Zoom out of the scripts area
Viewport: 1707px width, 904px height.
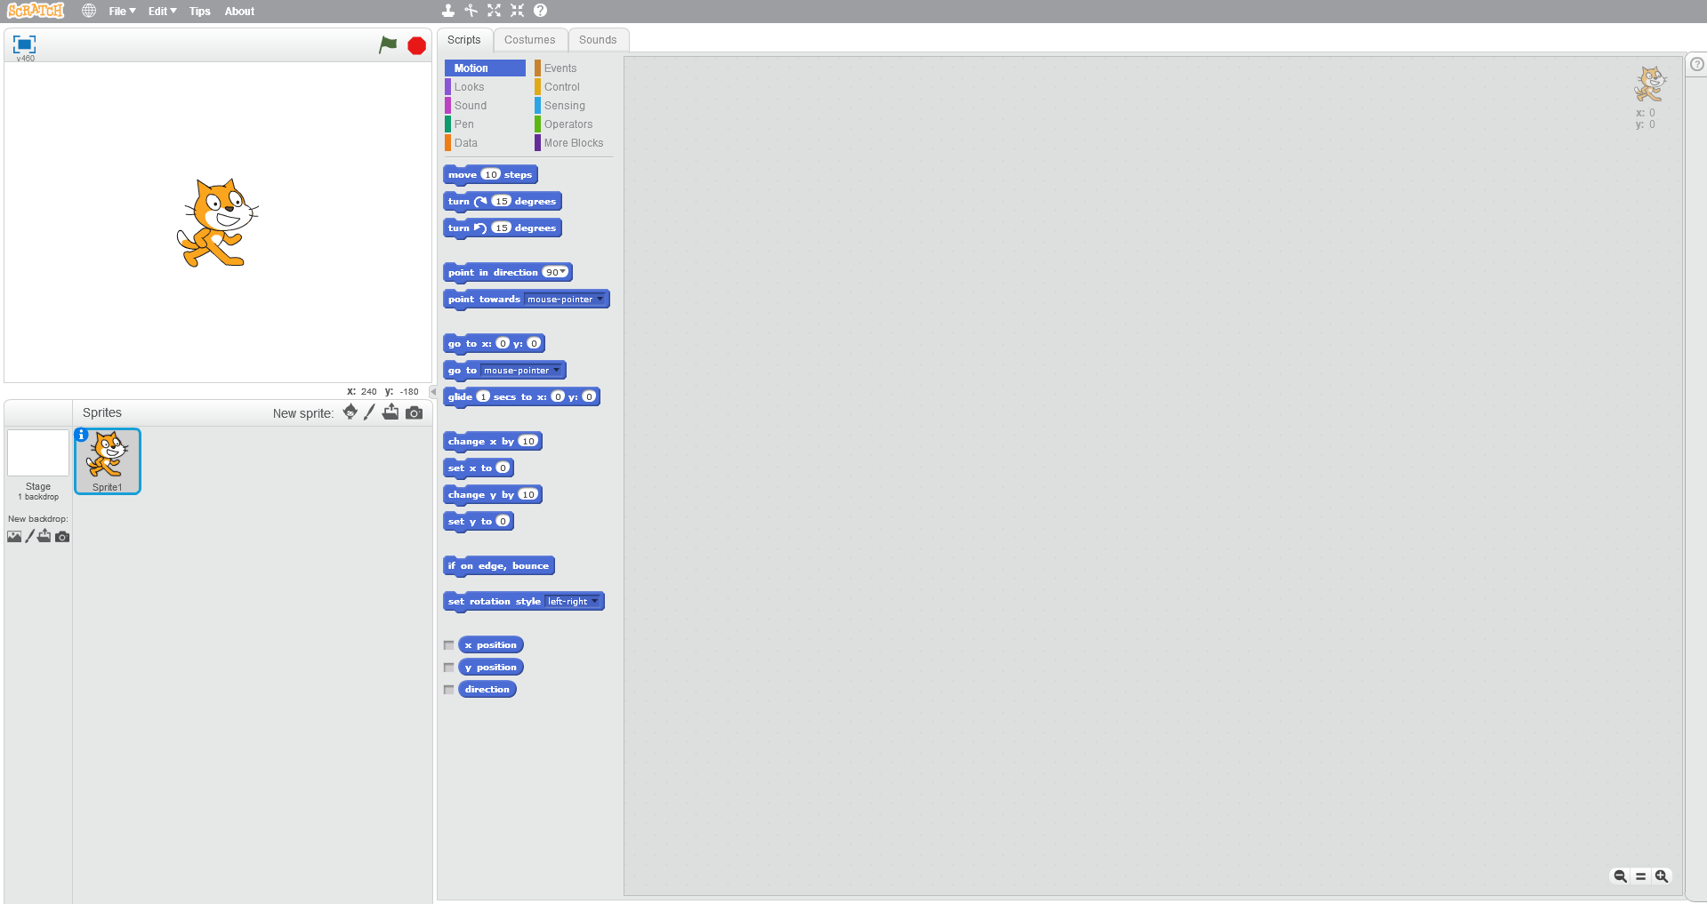(x=1620, y=876)
